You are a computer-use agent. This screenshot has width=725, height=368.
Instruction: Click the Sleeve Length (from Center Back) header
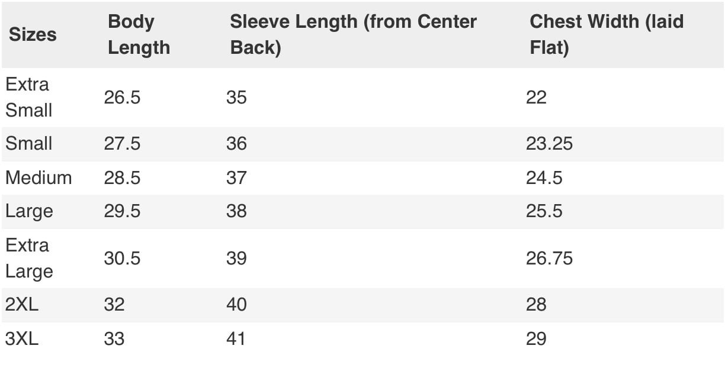(353, 34)
